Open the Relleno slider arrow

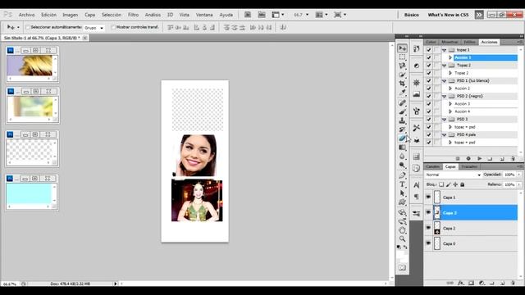pos(519,184)
